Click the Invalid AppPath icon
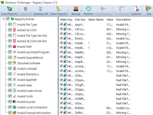 14,80
